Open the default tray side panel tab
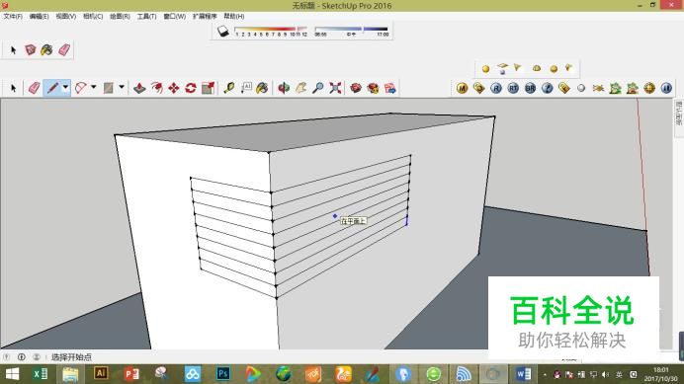The image size is (684, 384). click(x=678, y=113)
